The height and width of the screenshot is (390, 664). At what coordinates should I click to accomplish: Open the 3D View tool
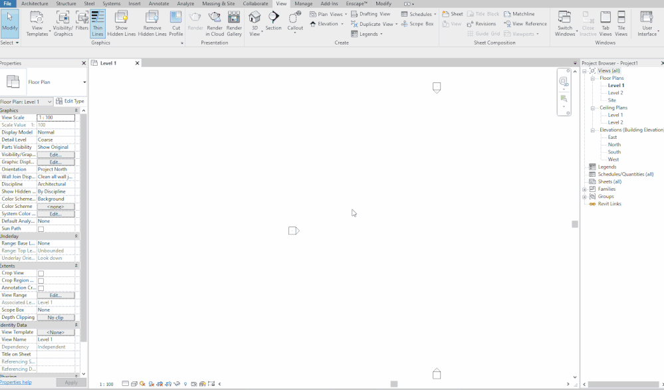255,23
